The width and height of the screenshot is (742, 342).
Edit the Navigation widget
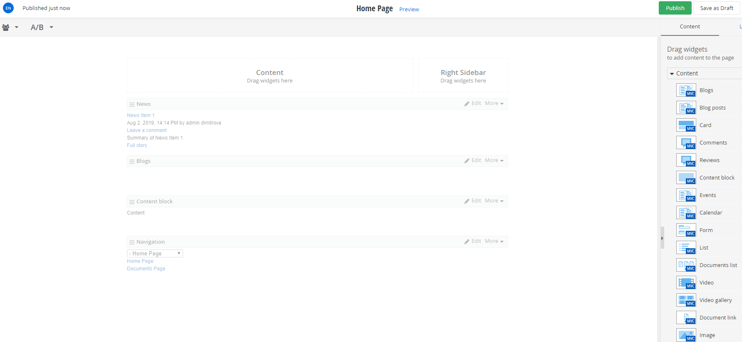click(x=473, y=241)
